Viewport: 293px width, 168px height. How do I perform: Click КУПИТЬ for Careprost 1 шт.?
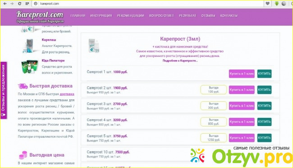264,74
